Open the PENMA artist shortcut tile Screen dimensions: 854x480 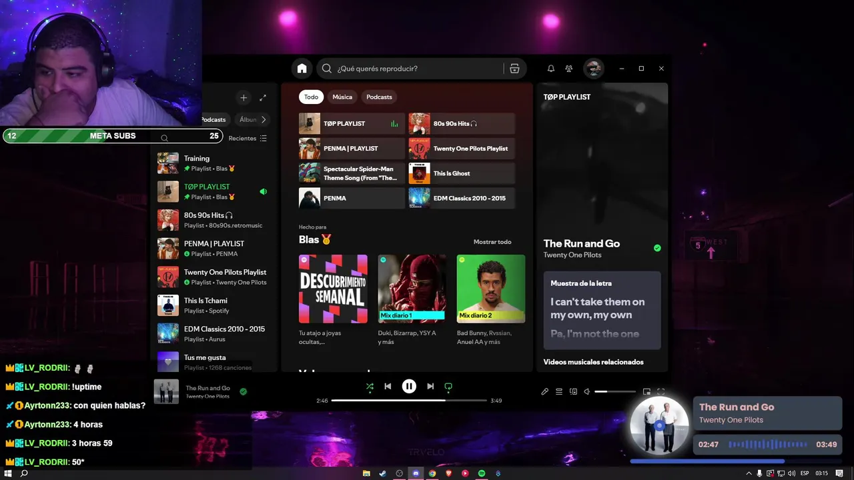pos(352,198)
